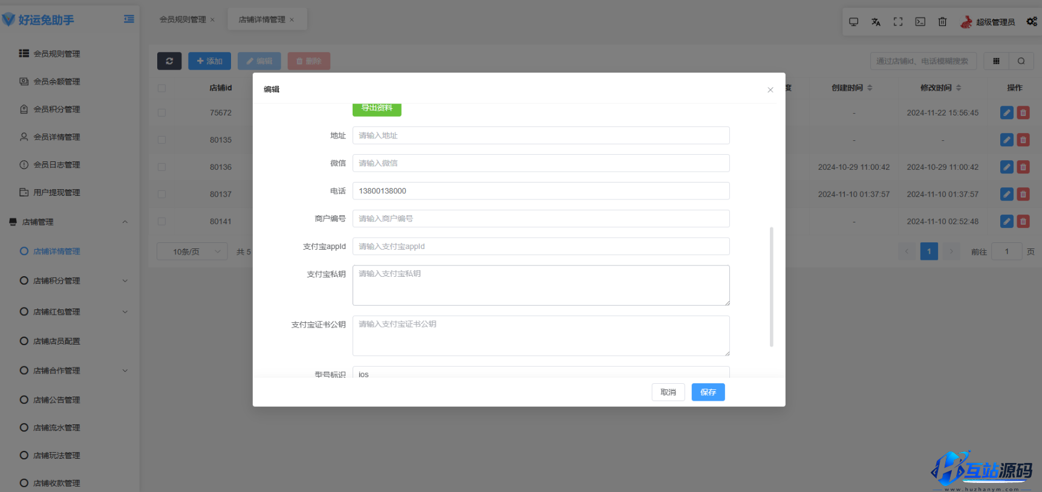Open 会员日志管理 in sidebar
This screenshot has width=1042, height=492.
coord(57,165)
